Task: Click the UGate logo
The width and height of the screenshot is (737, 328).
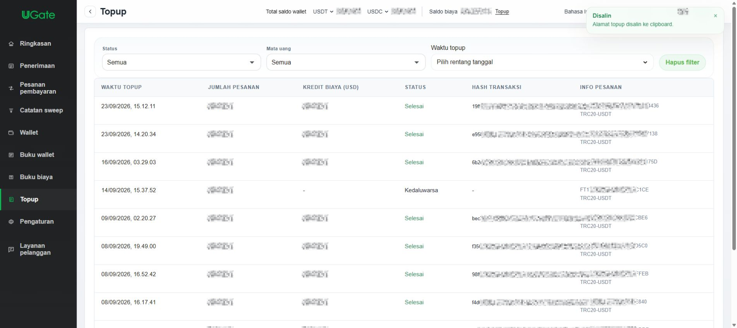Action: click(x=38, y=15)
